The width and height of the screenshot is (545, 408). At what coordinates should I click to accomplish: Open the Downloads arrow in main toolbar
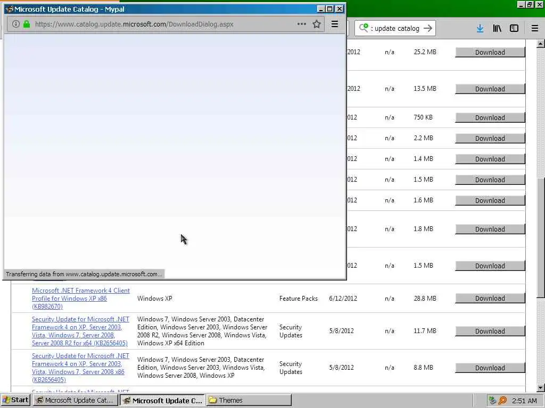tap(480, 28)
